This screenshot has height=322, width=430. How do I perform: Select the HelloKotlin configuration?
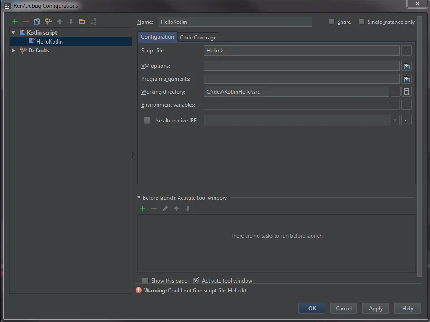click(x=71, y=41)
